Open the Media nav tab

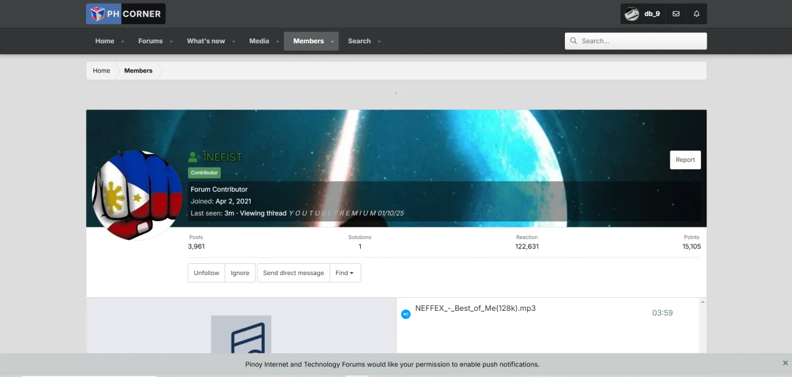click(x=259, y=41)
